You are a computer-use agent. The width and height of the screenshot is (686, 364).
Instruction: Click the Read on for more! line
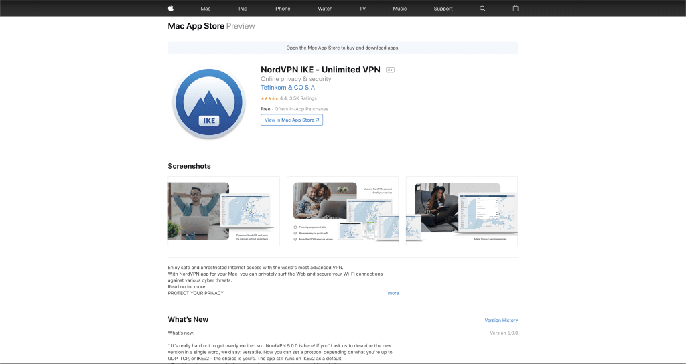click(x=188, y=286)
